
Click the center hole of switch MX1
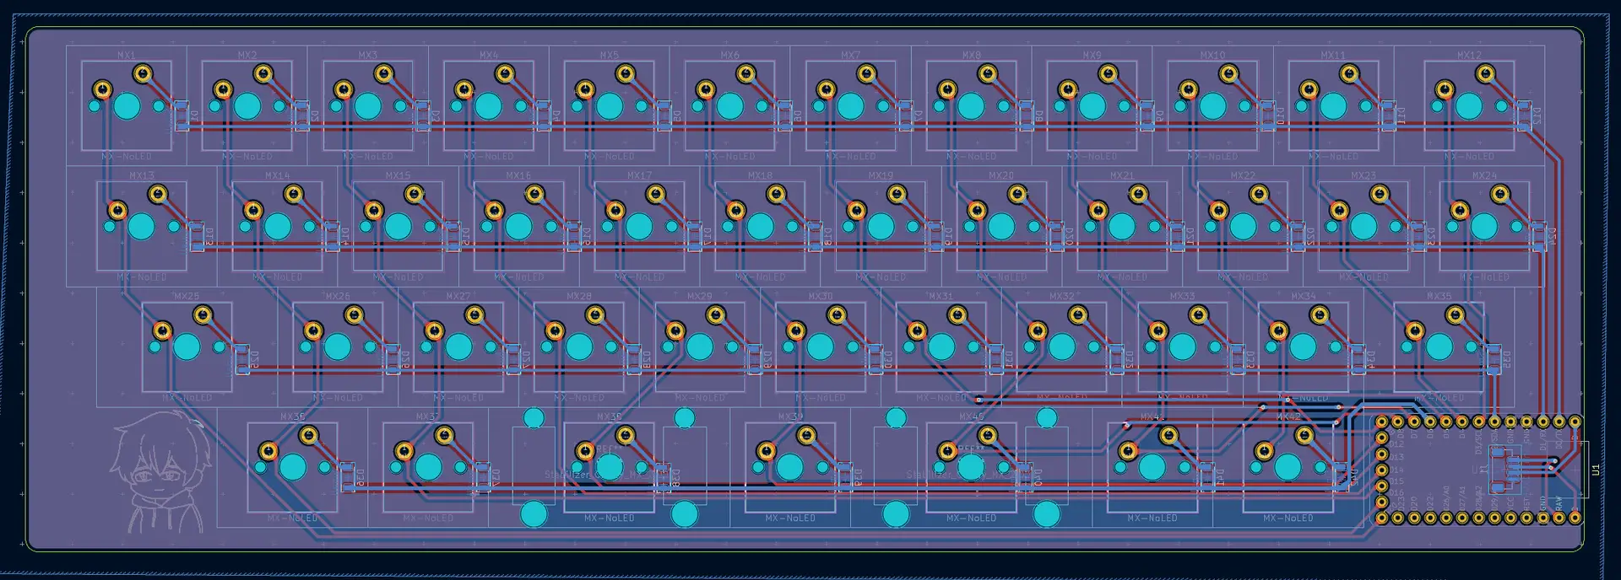pyautogui.click(x=127, y=106)
